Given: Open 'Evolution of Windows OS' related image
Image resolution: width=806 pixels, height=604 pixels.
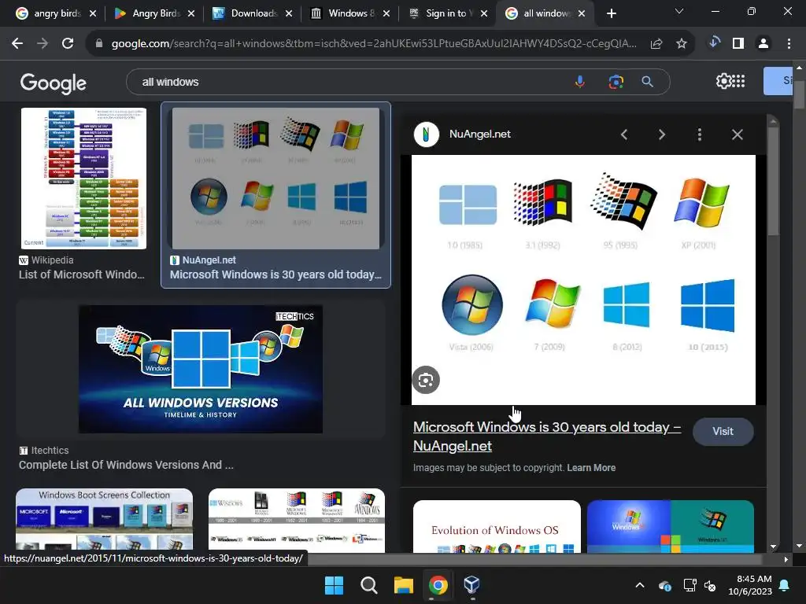Looking at the screenshot, I should [x=497, y=526].
